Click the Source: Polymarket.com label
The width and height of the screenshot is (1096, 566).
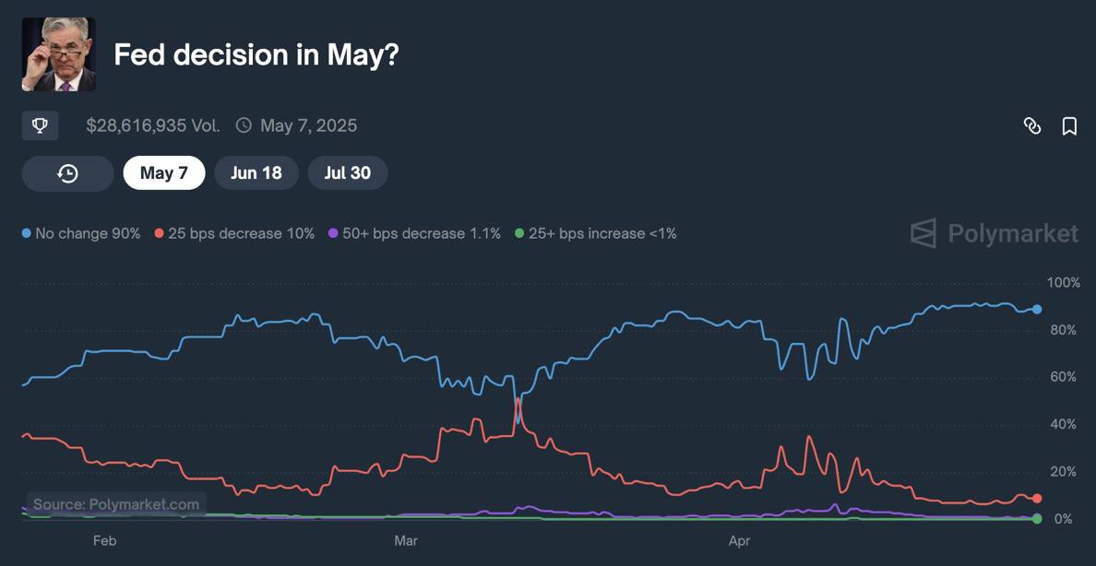(x=116, y=504)
